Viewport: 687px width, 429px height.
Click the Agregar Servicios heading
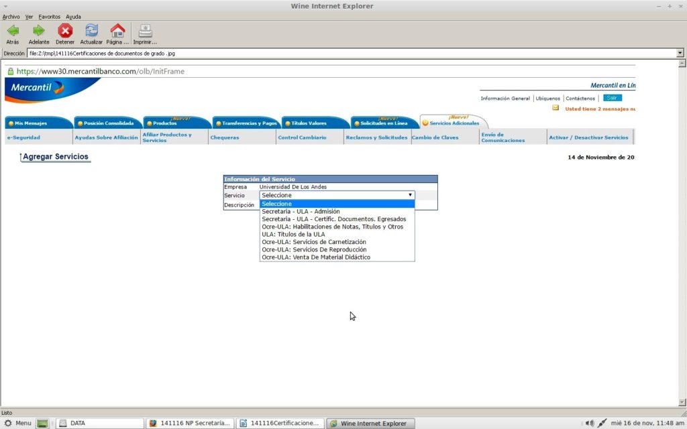(x=56, y=157)
